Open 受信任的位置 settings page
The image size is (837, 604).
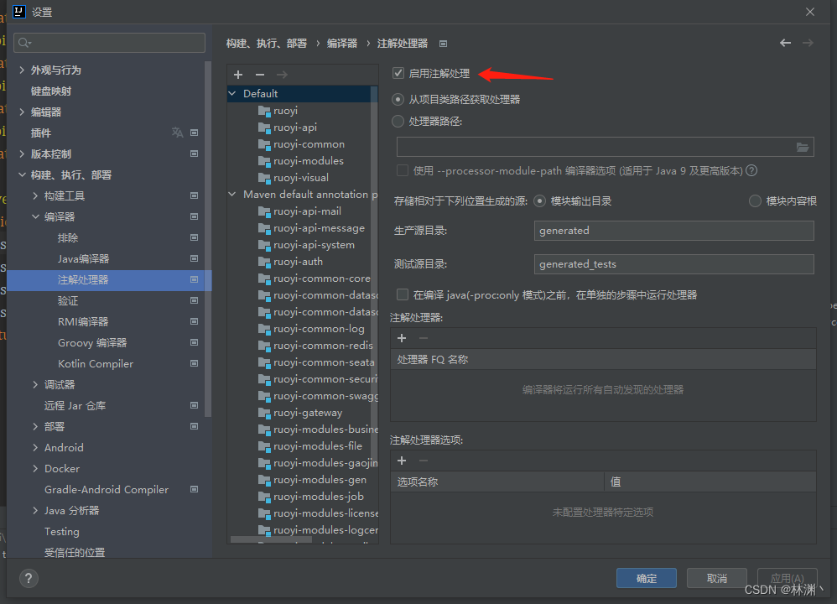75,552
